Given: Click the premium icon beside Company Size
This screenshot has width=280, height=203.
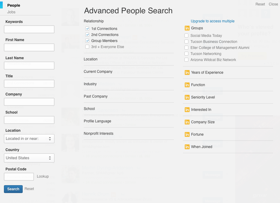Looking at the screenshot, I should point(187,122).
